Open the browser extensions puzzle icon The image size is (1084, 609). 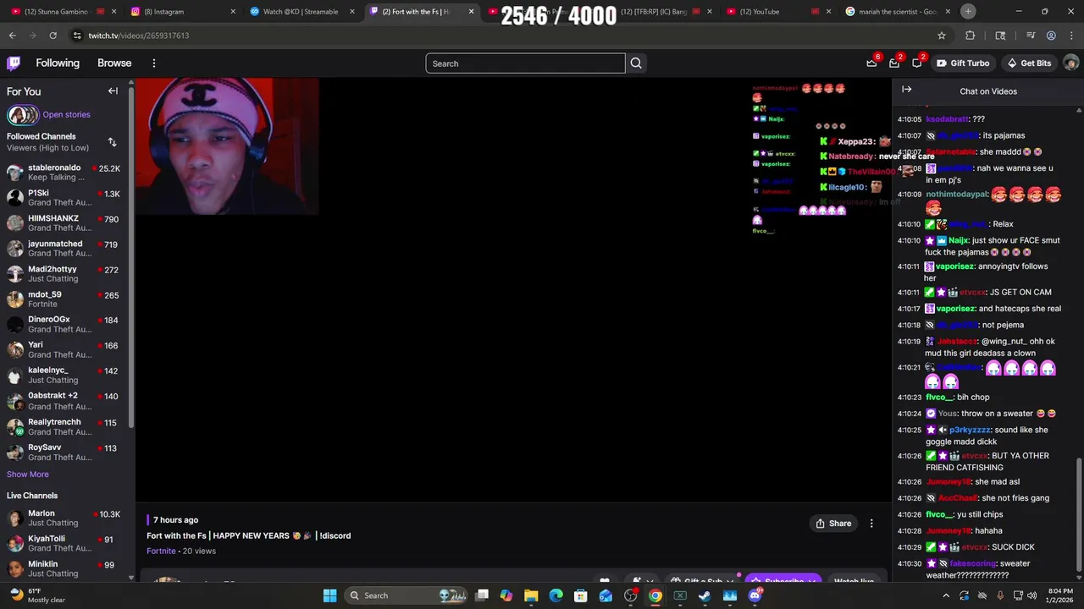pyautogui.click(x=971, y=36)
